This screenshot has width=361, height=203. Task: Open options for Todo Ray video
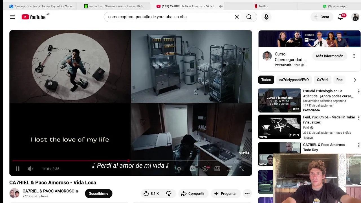click(358, 145)
